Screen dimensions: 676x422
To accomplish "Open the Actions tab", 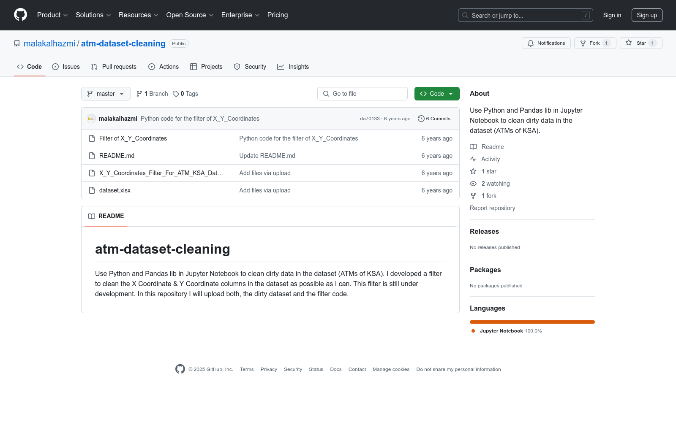I will [164, 67].
